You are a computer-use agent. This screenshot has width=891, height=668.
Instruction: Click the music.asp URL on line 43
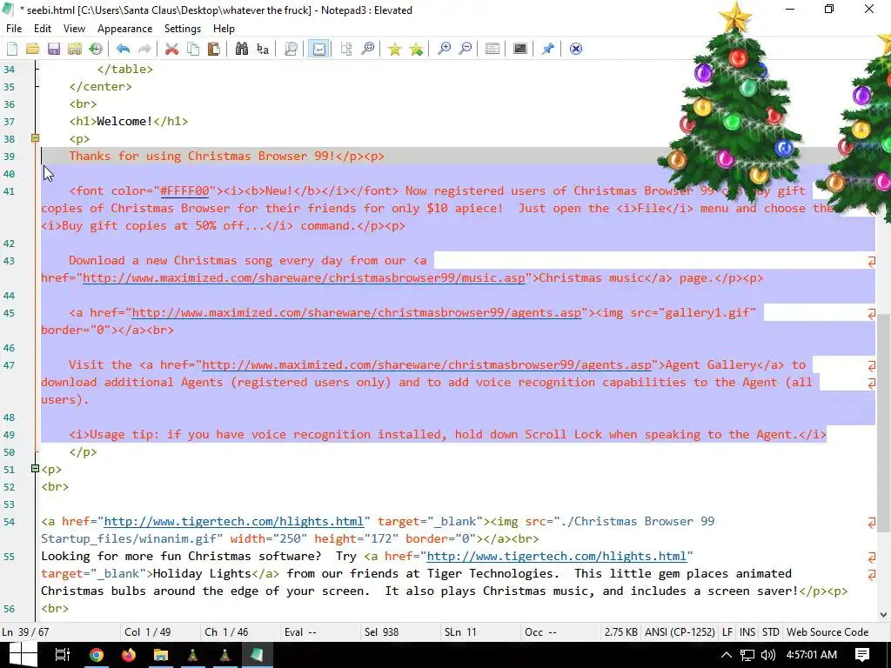pyautogui.click(x=304, y=277)
